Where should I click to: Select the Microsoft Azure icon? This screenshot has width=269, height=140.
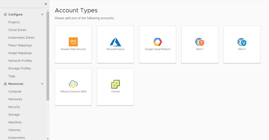[x=115, y=42]
